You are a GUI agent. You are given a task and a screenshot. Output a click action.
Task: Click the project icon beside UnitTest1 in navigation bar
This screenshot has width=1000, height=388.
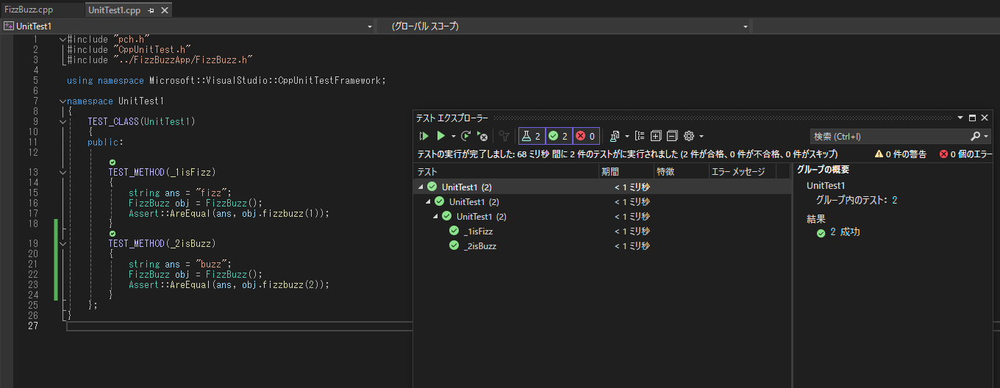(9, 26)
